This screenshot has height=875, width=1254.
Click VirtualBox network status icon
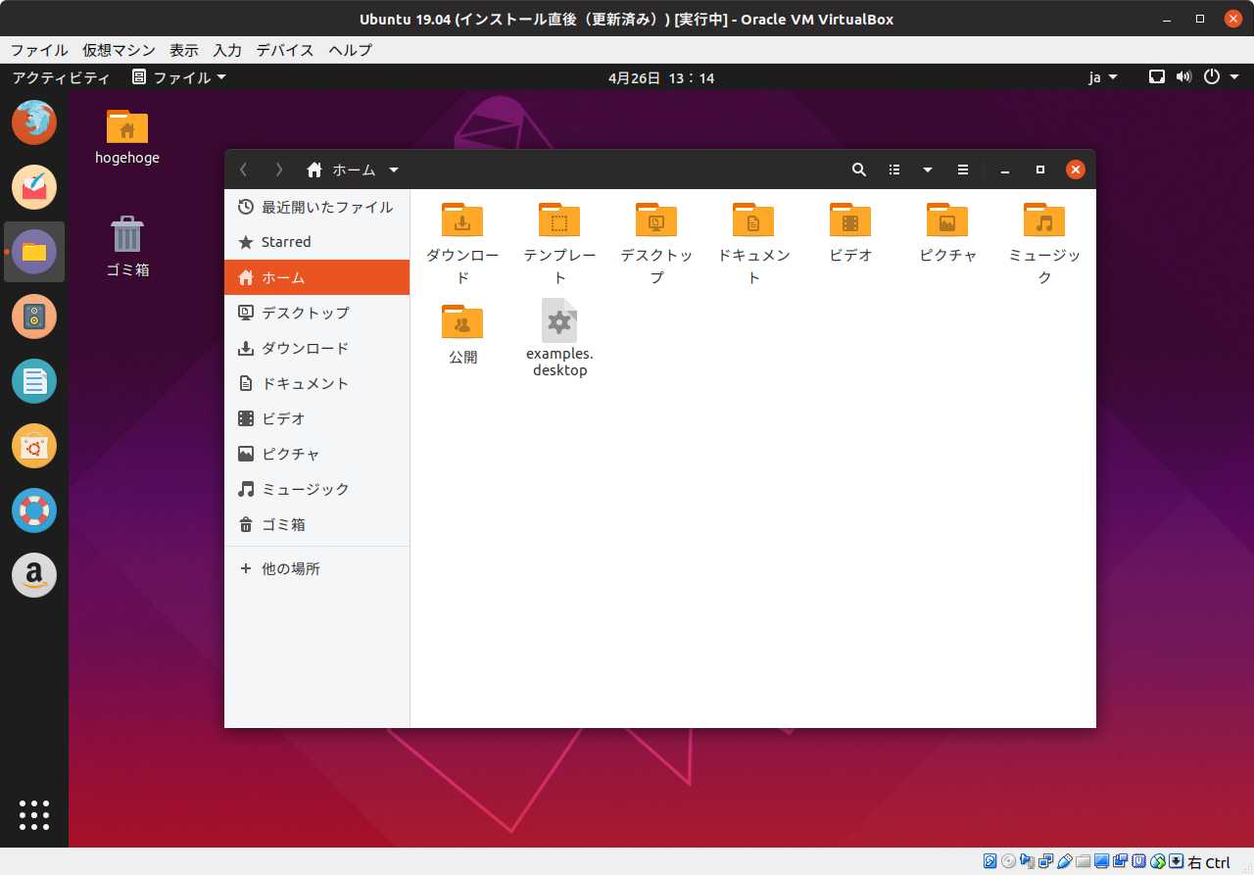point(1045,862)
